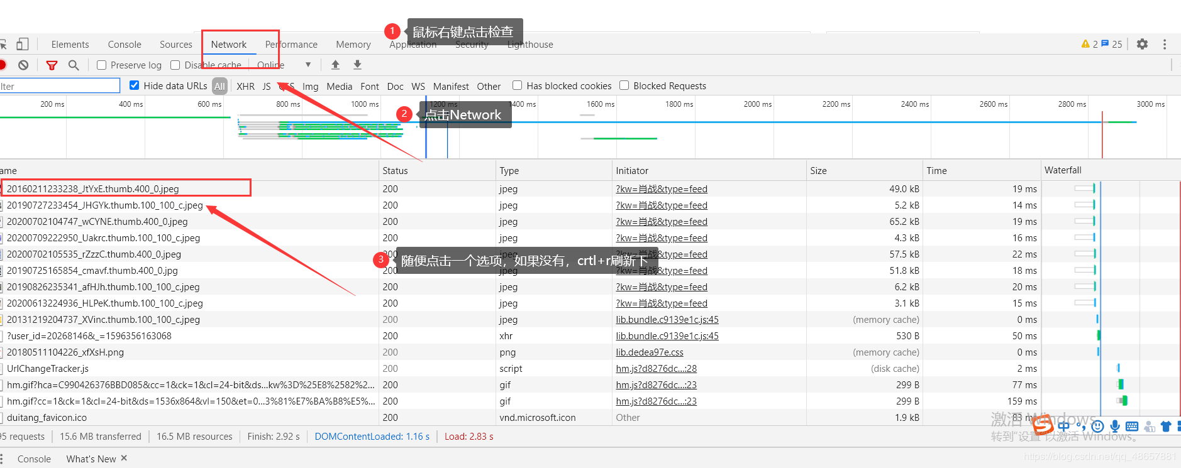Screen dimensions: 1181x468
Task: Click the Sogou input method logo
Action: click(x=1043, y=425)
